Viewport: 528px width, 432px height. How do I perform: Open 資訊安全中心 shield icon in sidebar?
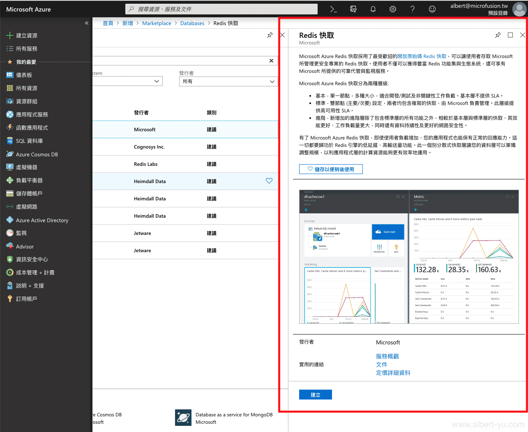(10, 259)
